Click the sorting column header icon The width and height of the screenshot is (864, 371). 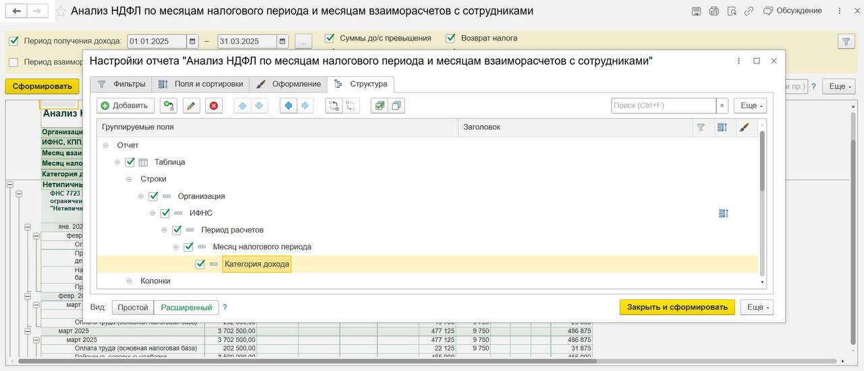click(722, 127)
